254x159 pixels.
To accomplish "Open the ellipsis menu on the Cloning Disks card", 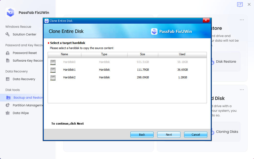I will (242, 89).
